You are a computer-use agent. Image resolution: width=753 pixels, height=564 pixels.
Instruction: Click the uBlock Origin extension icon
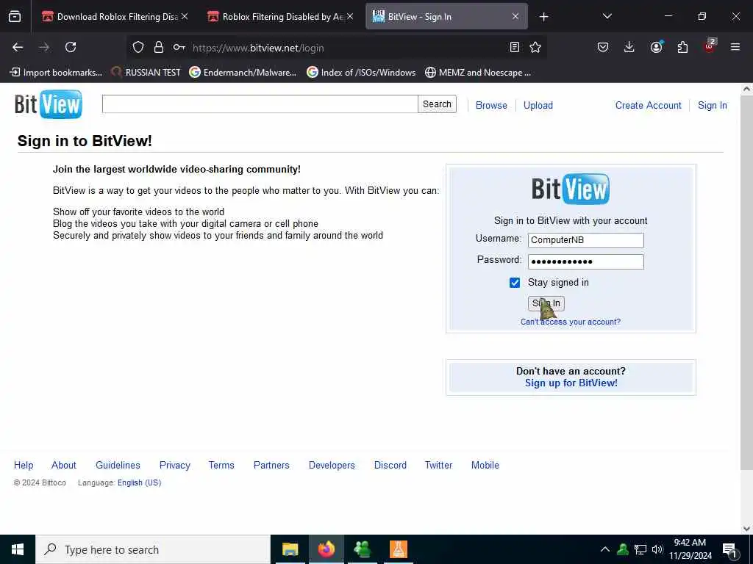[710, 46]
